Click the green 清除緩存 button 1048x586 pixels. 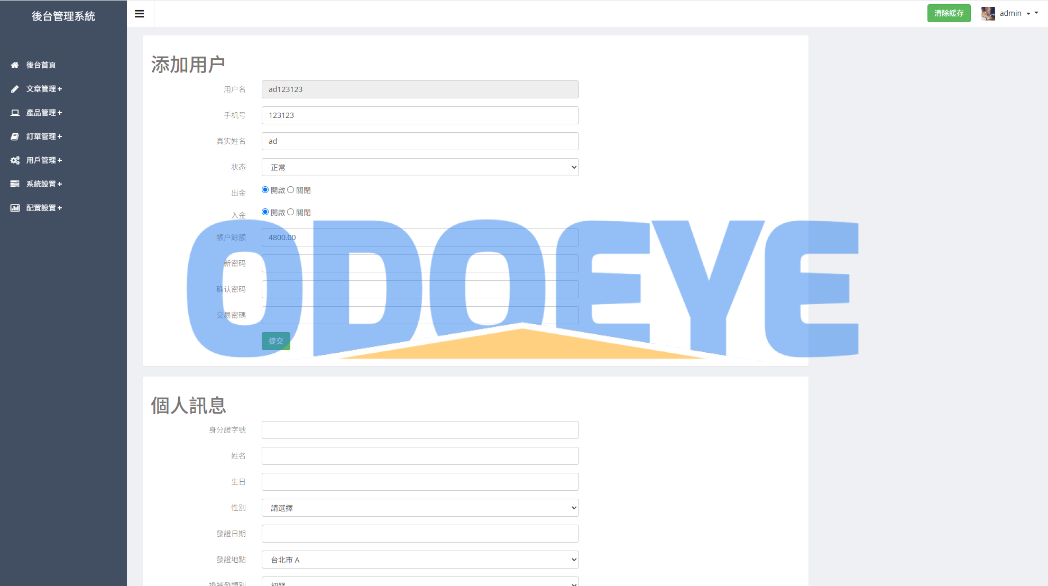pos(949,13)
